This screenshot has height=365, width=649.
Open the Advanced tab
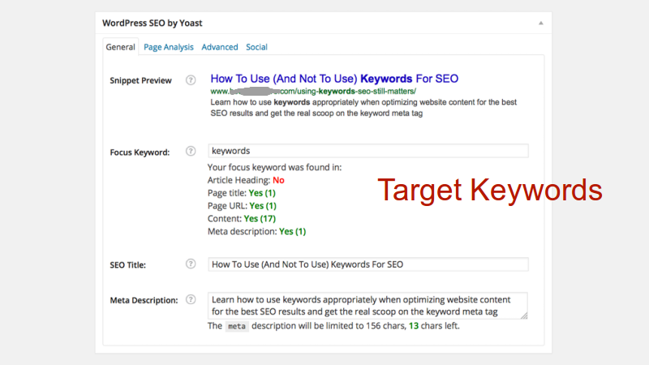[220, 47]
